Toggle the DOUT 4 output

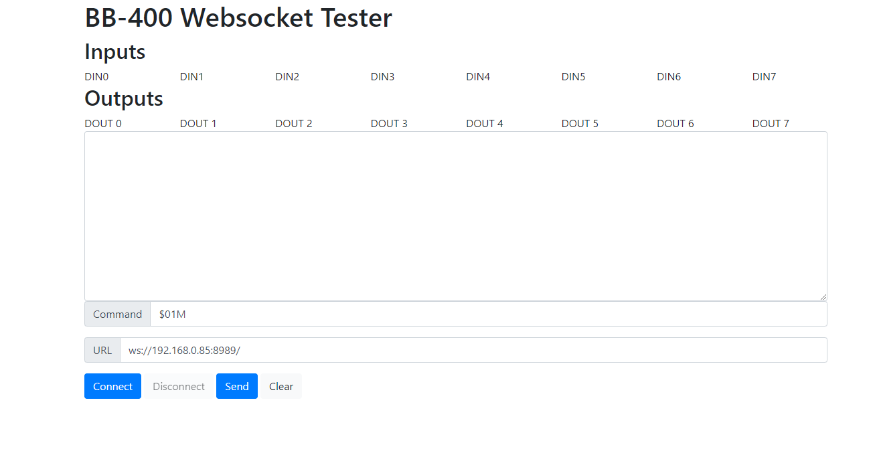click(x=484, y=123)
